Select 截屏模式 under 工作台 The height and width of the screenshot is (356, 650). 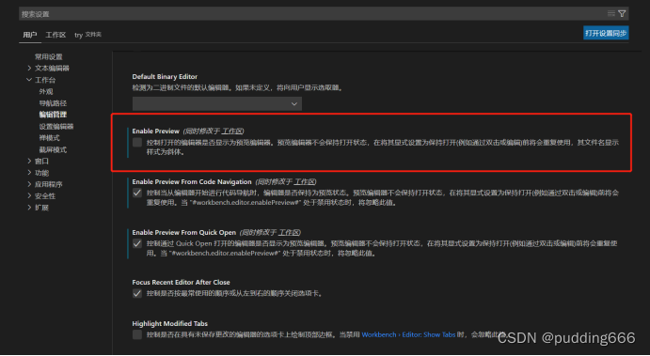coord(53,149)
